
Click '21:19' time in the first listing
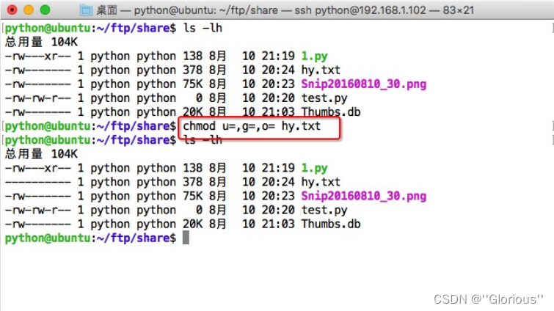[x=278, y=56]
